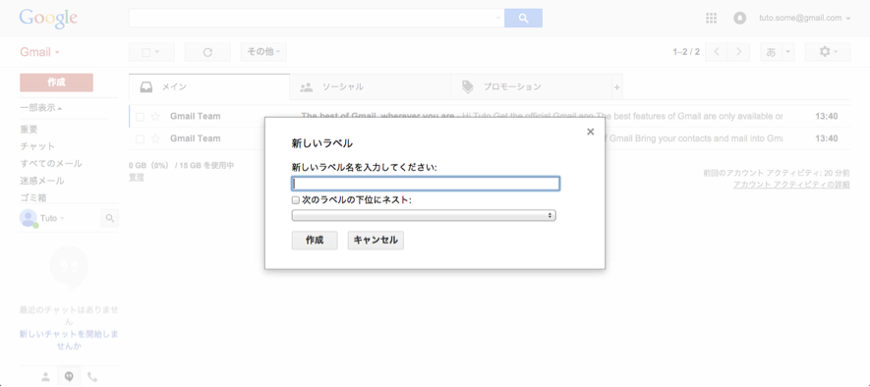
Task: Open the Gmail product dropdown
Action: 40,52
